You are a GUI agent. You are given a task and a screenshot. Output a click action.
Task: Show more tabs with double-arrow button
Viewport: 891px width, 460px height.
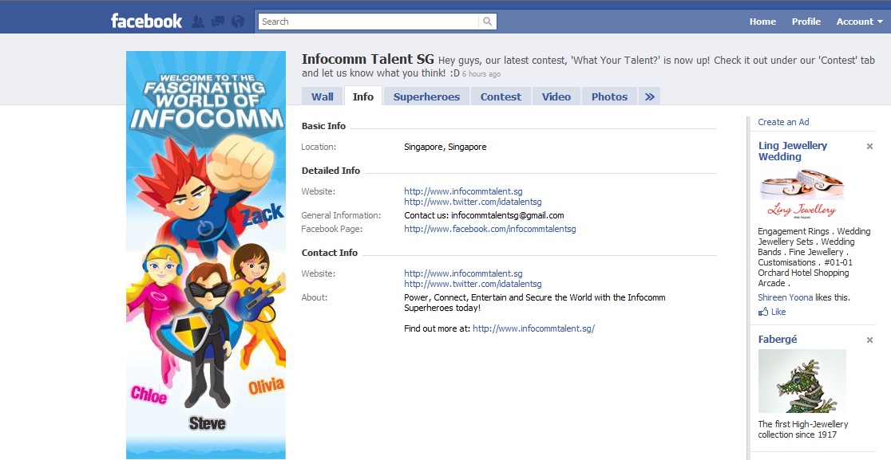click(650, 96)
